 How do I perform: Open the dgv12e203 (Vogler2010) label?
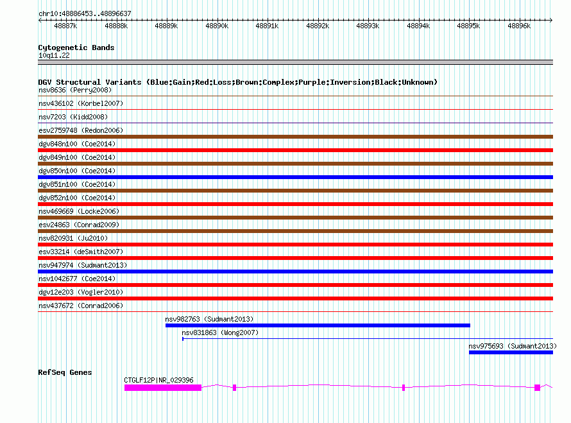81,292
